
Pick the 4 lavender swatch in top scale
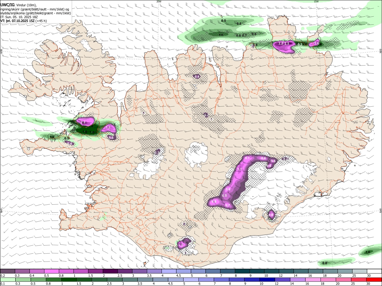(169, 271)
